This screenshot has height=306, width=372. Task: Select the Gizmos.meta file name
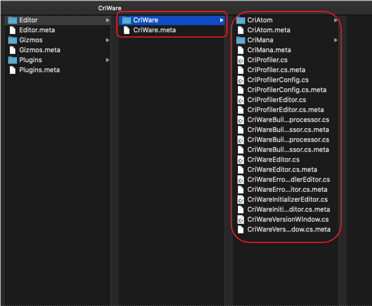click(x=40, y=50)
